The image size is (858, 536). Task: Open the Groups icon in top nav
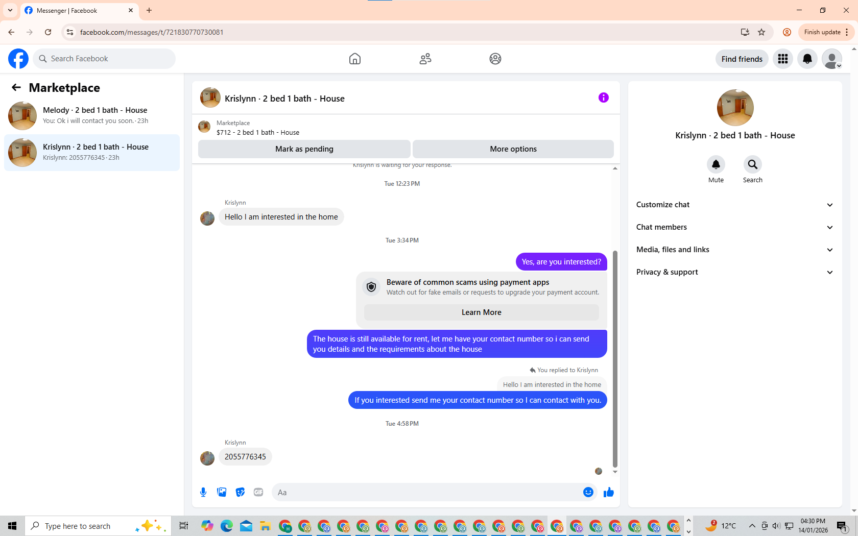pyautogui.click(x=495, y=59)
